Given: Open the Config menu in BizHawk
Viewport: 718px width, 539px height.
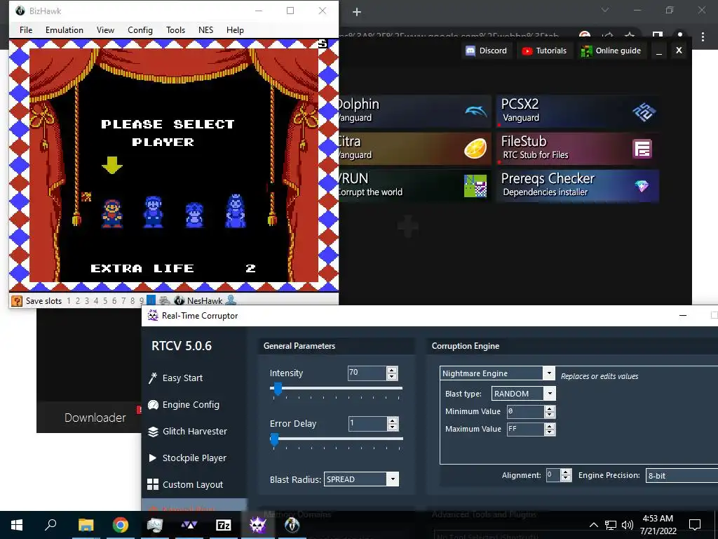Looking at the screenshot, I should [x=140, y=29].
